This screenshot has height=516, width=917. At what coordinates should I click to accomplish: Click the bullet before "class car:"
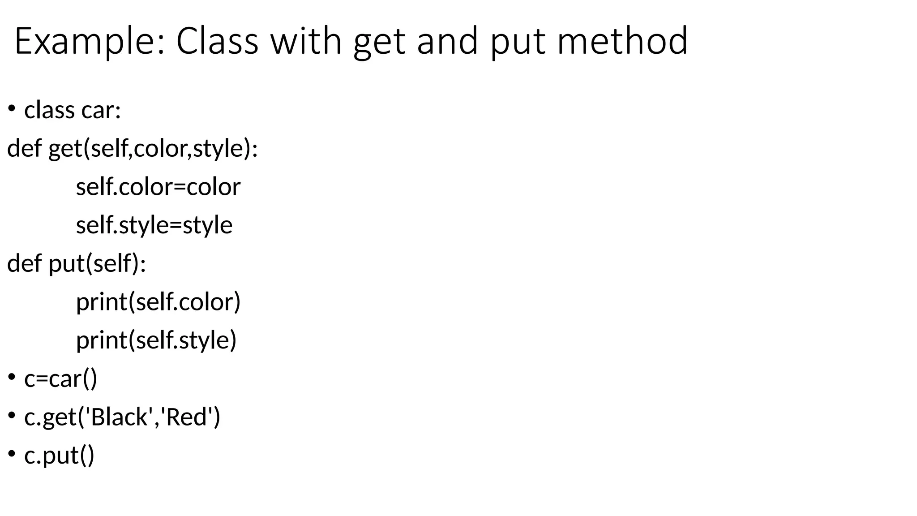[x=12, y=108]
